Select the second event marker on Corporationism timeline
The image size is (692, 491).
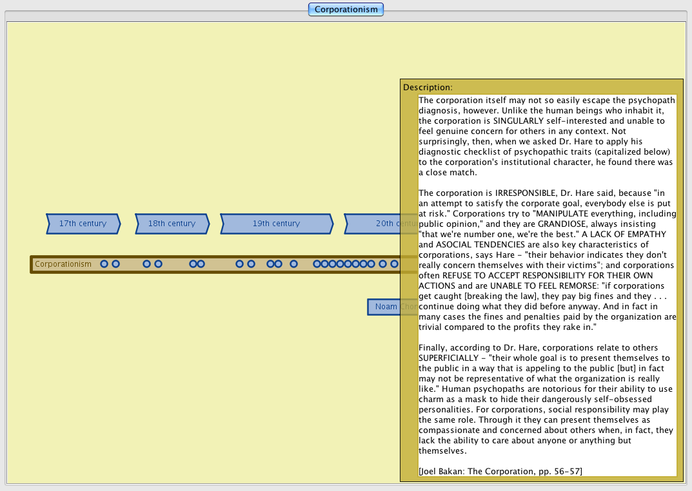(x=115, y=264)
